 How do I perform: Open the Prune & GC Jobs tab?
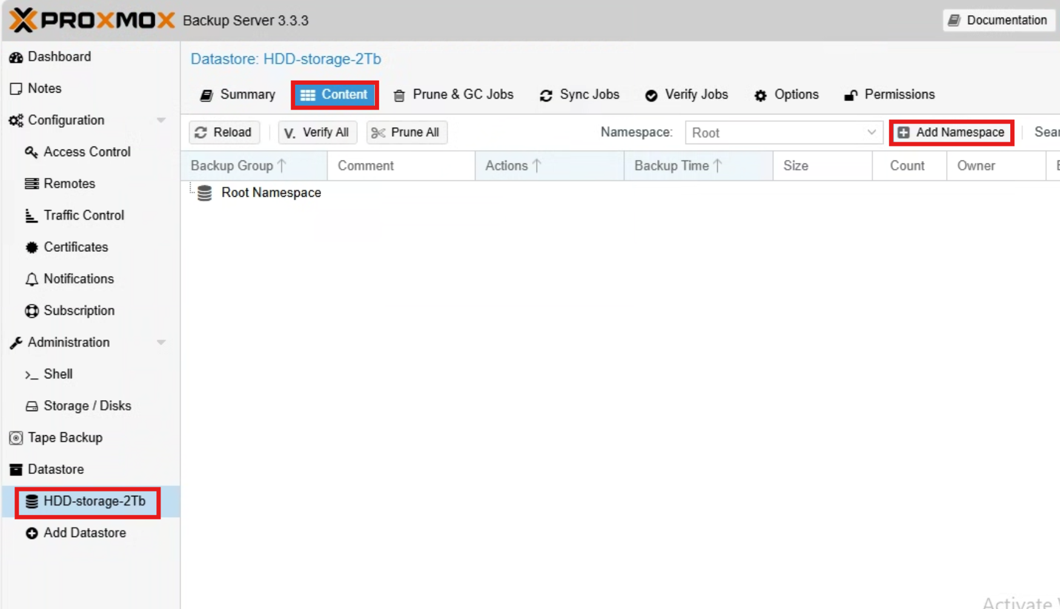(453, 95)
